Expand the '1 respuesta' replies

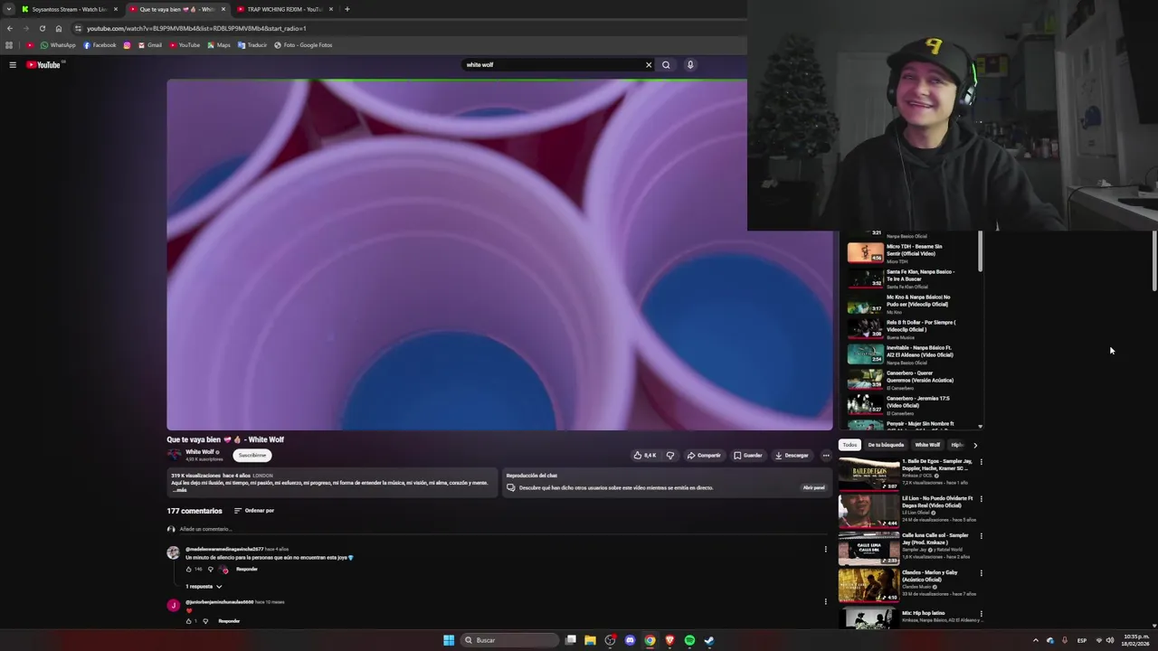point(204,587)
